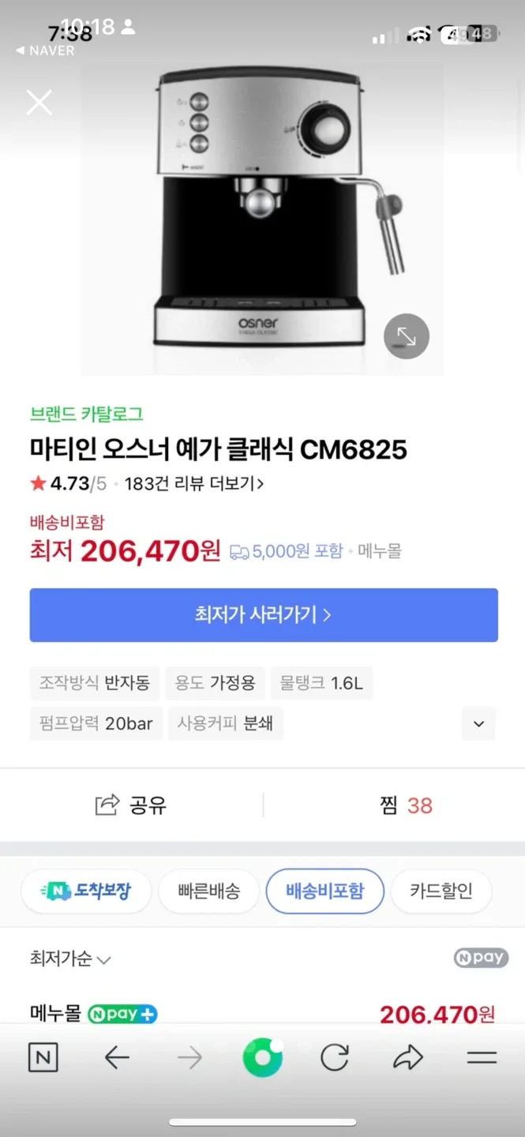Tap 공유 to share product
The image size is (525, 1137).
coord(131,805)
